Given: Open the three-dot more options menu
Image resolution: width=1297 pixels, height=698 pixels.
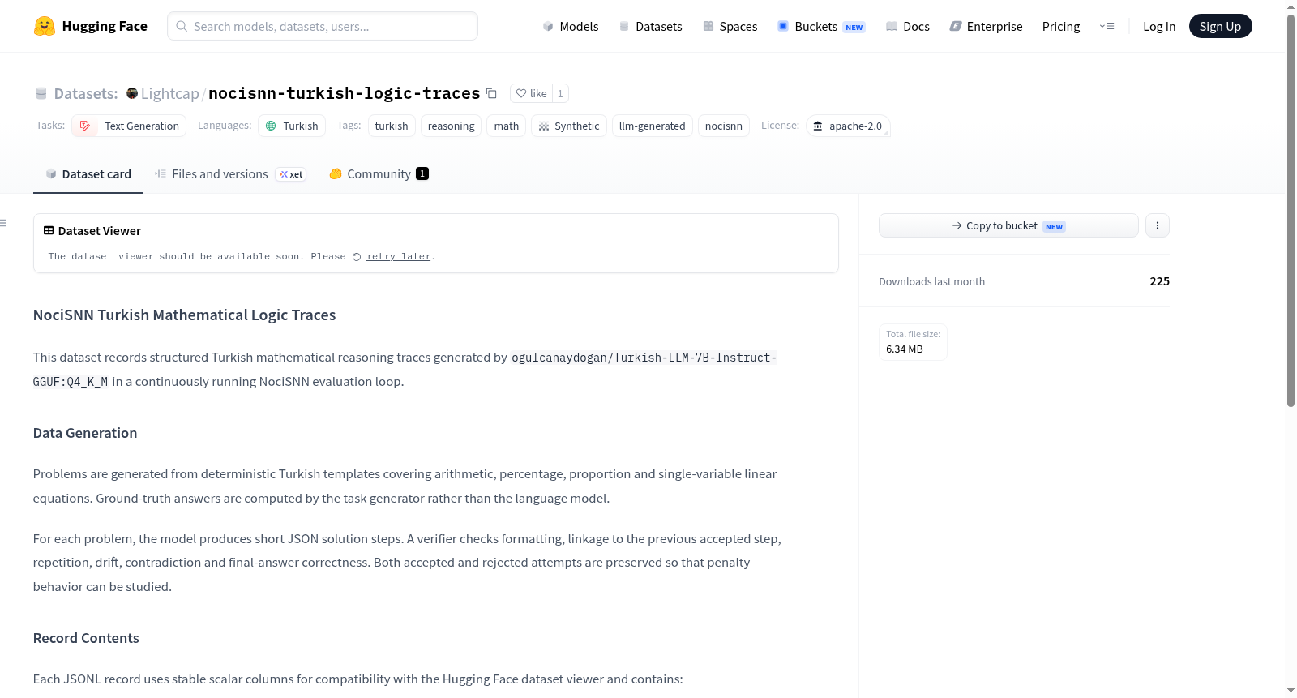Looking at the screenshot, I should click(1158, 225).
